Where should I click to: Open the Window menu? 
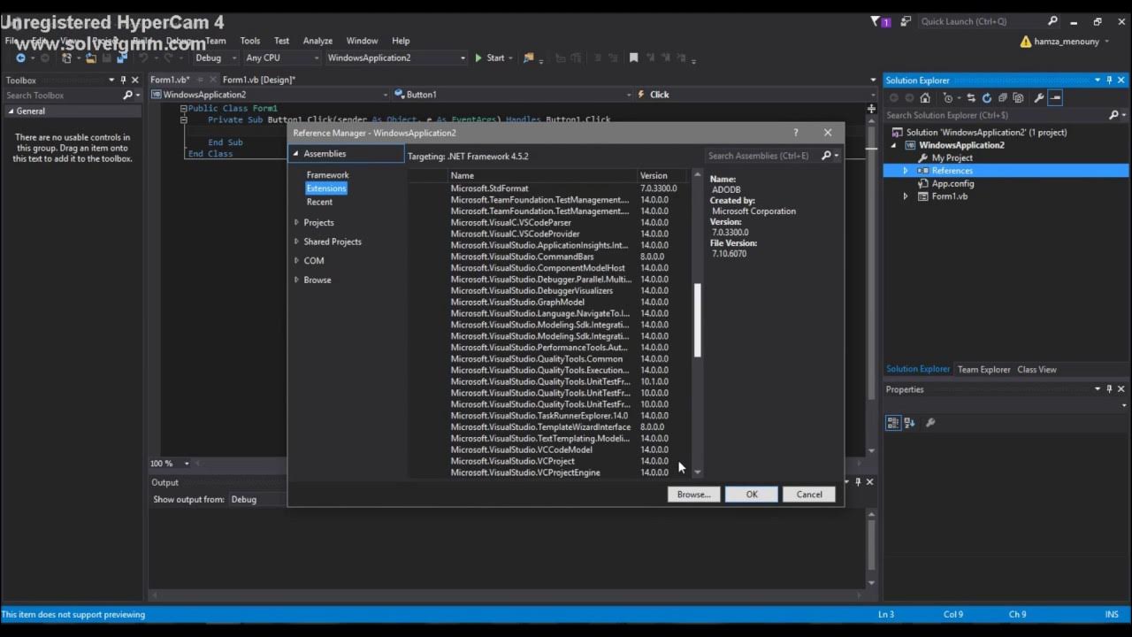[x=362, y=41]
